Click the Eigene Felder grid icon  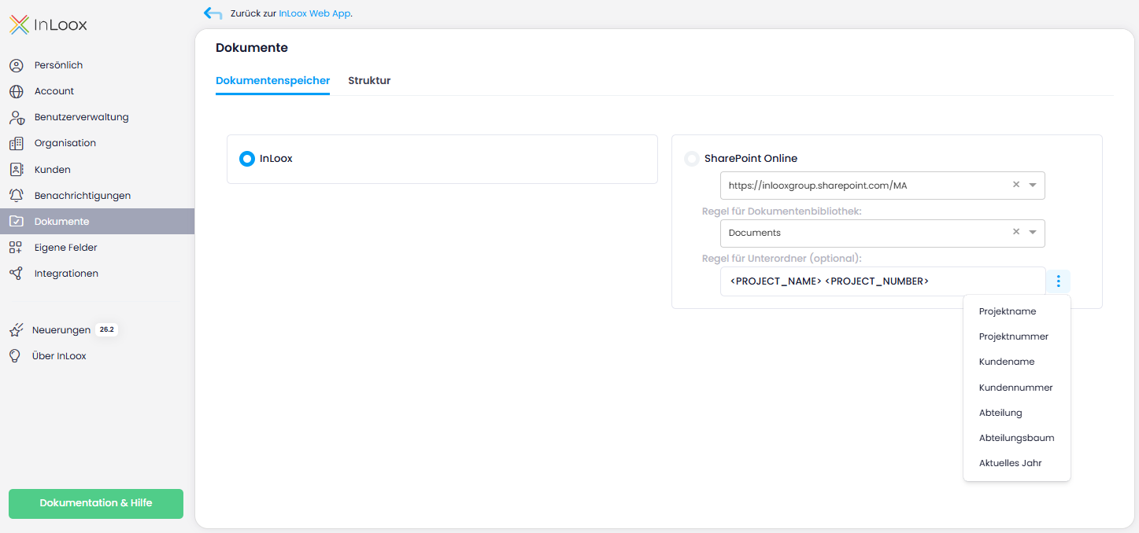pyautogui.click(x=17, y=248)
